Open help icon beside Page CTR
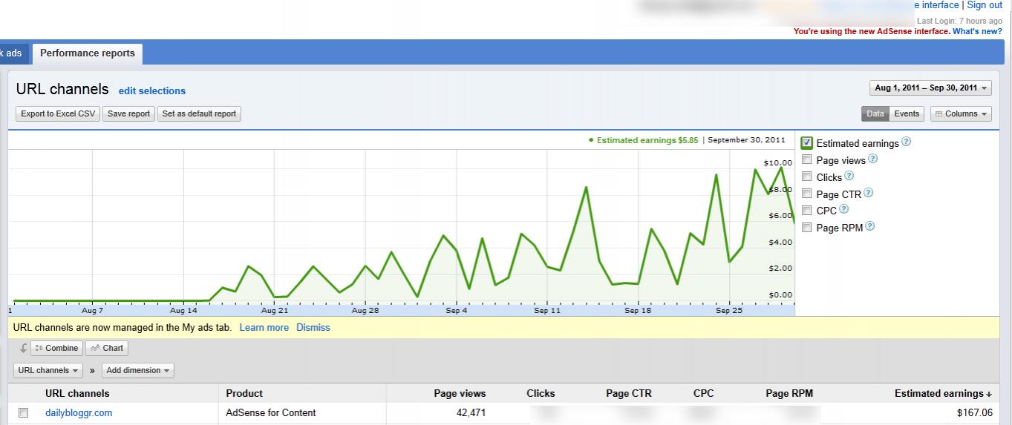The width and height of the screenshot is (1012, 425). pos(869,193)
